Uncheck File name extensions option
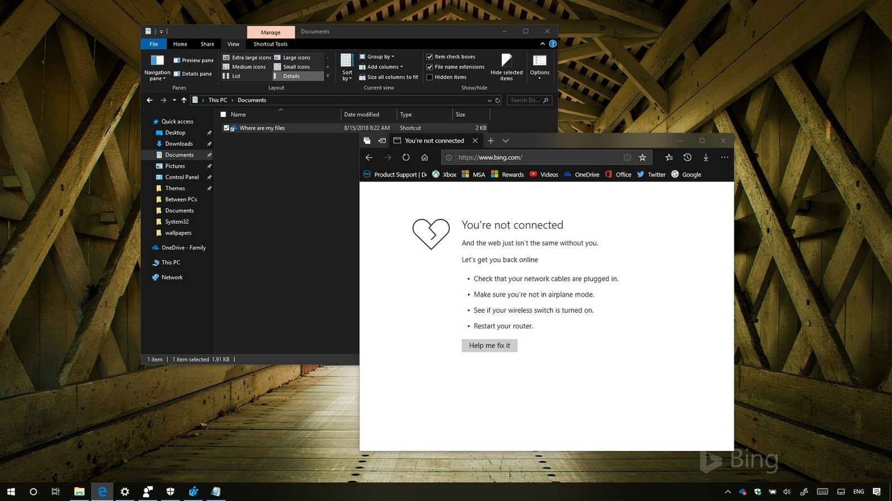The height and width of the screenshot is (501, 892). (x=430, y=67)
